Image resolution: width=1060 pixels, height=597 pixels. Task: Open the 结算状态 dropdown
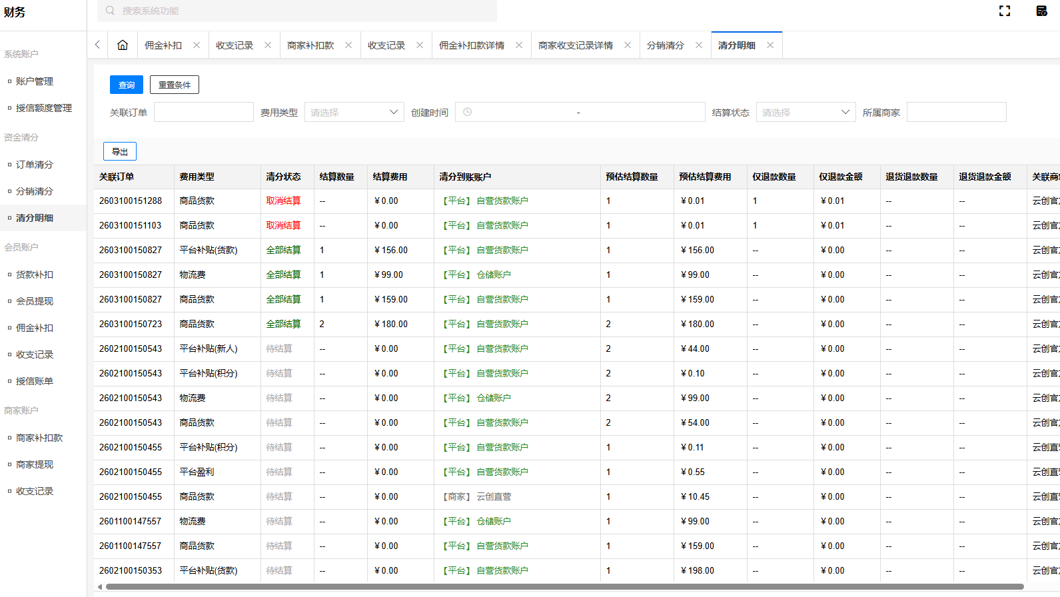click(805, 113)
